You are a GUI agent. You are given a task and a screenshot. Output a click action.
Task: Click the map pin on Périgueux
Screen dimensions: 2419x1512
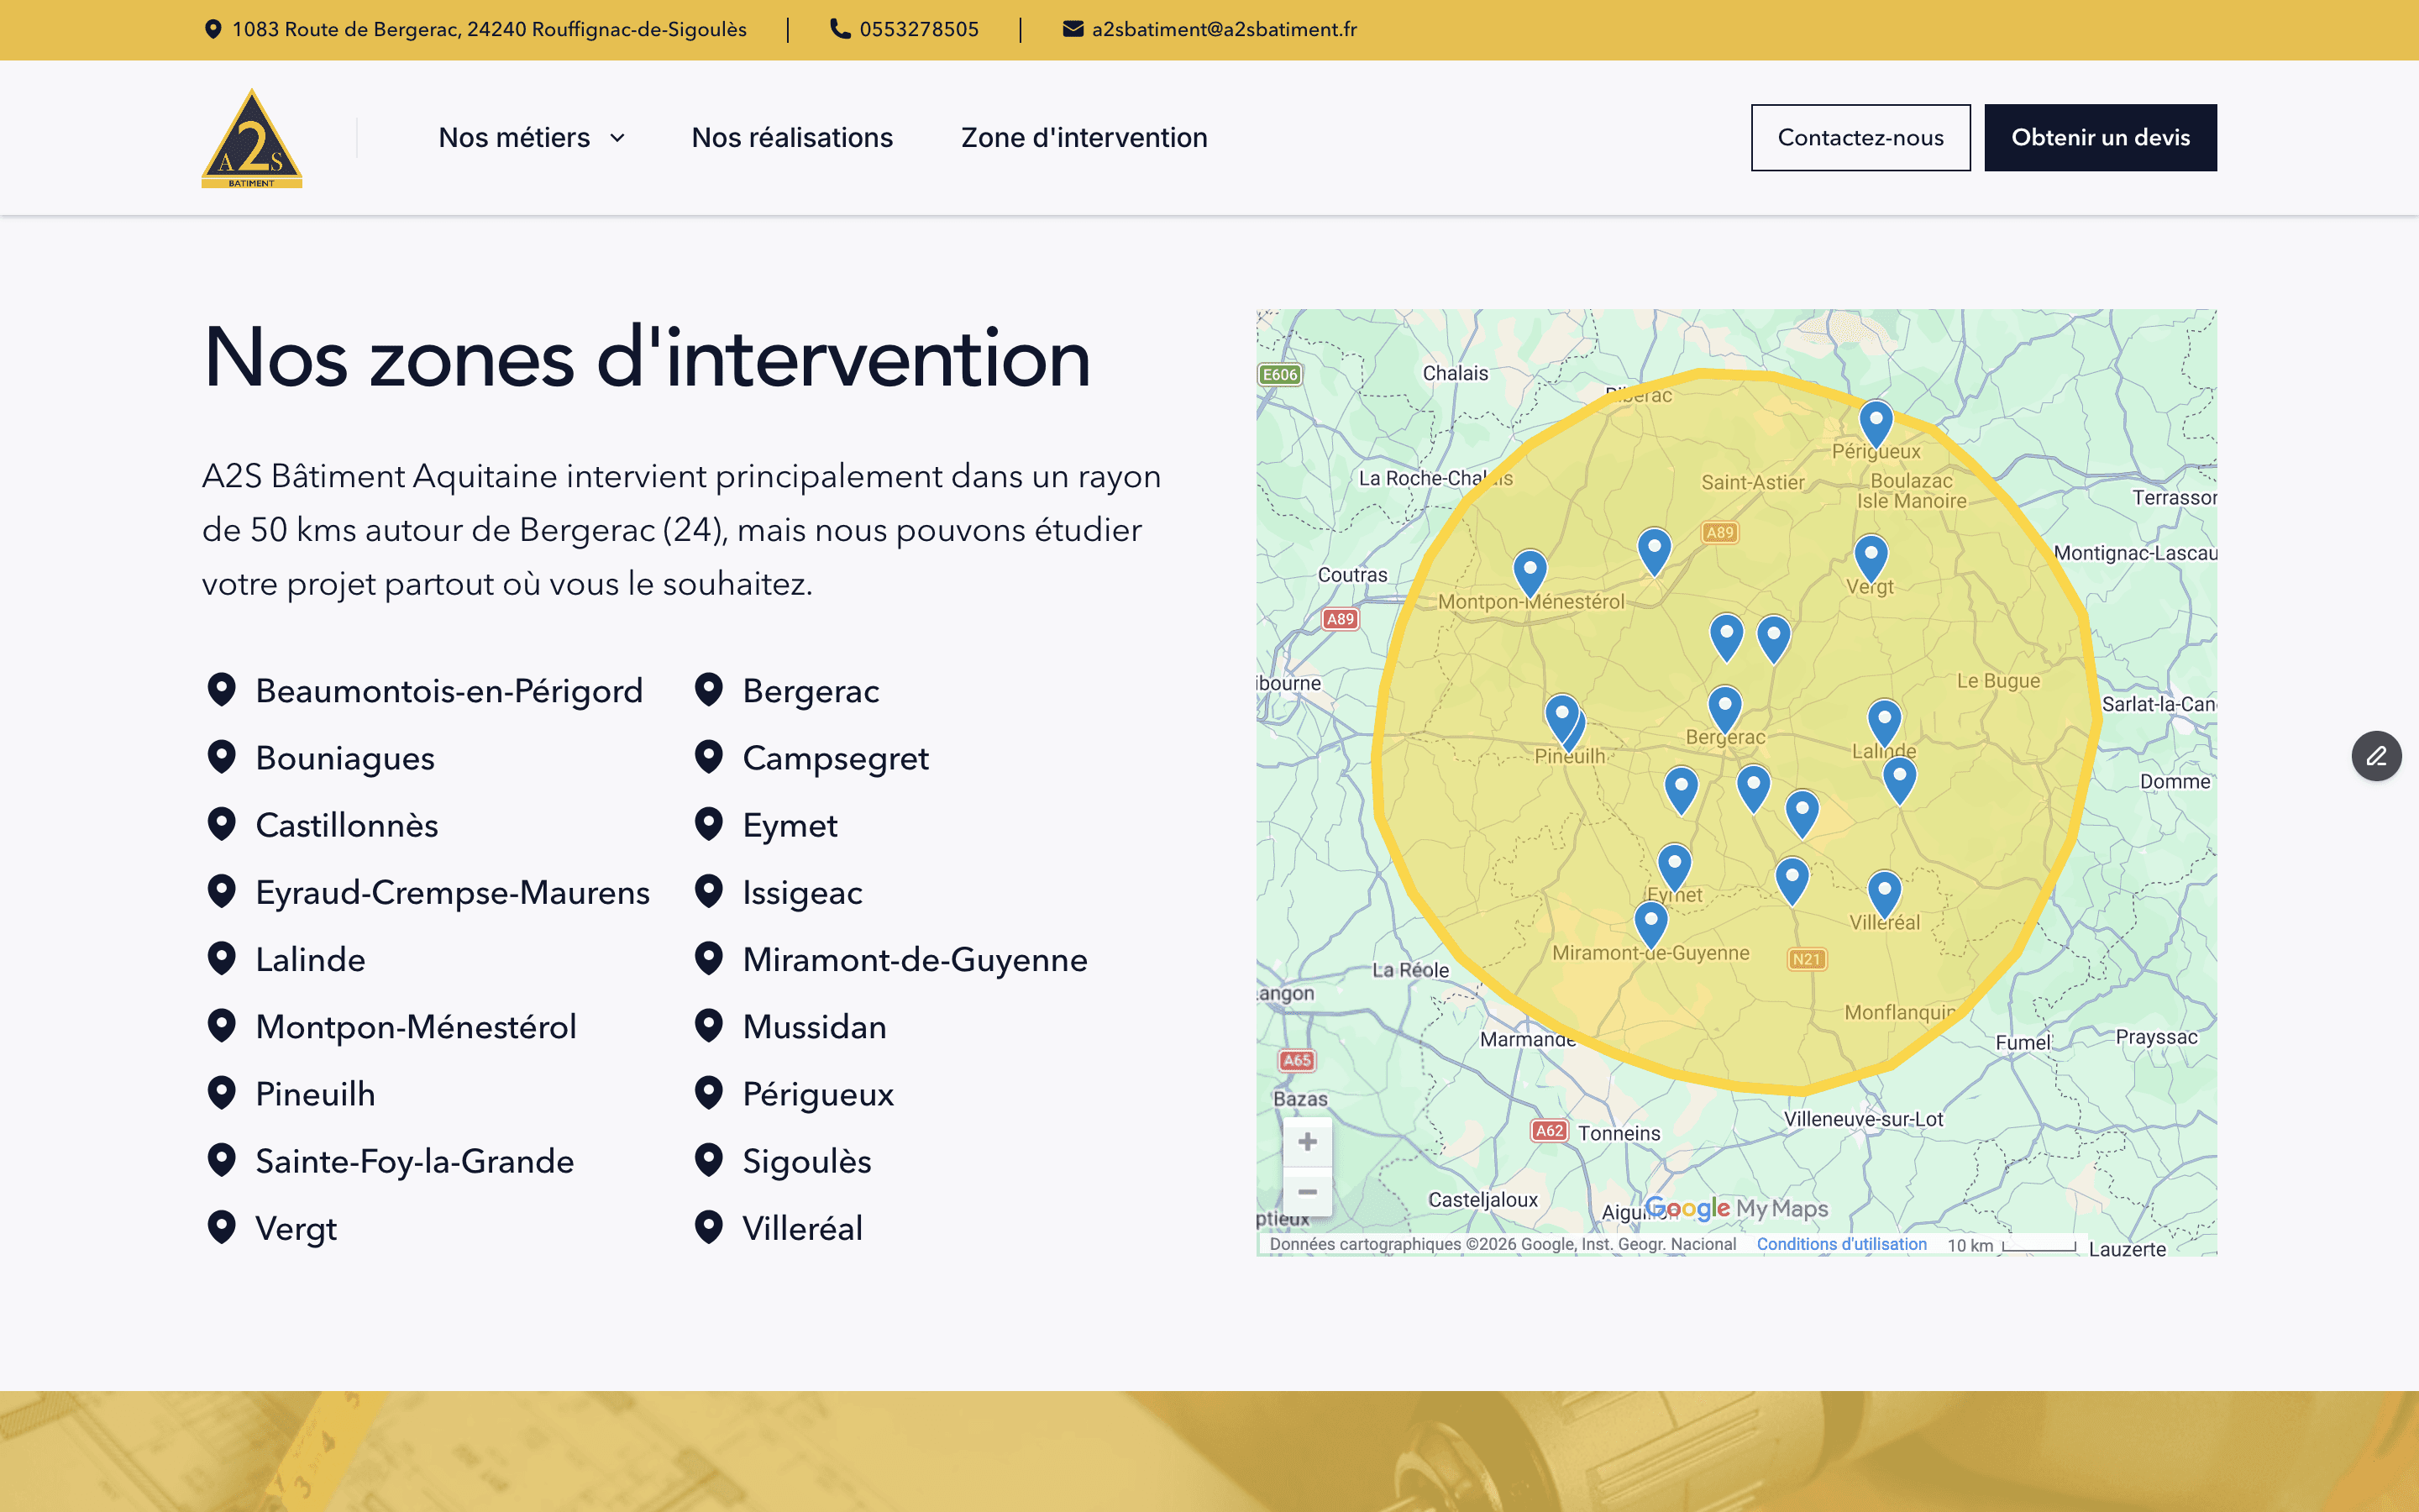1876,422
